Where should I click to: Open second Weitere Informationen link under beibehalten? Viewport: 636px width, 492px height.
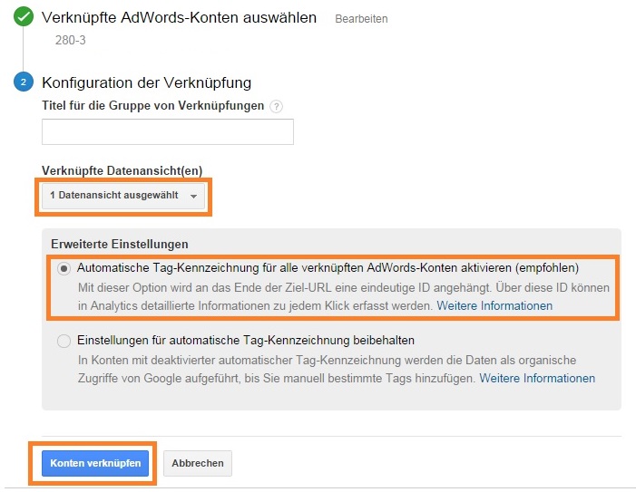[x=537, y=378]
